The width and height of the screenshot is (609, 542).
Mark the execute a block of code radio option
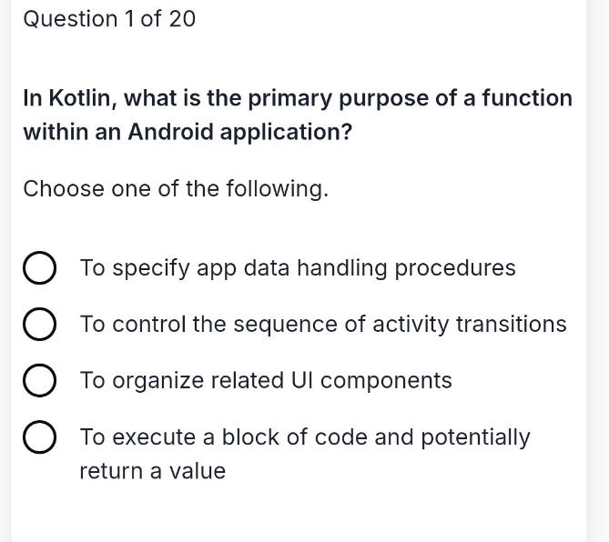click(39, 437)
